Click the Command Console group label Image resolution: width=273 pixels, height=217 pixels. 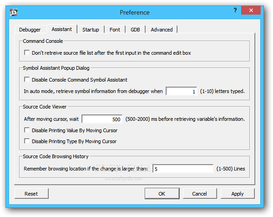coord(43,41)
